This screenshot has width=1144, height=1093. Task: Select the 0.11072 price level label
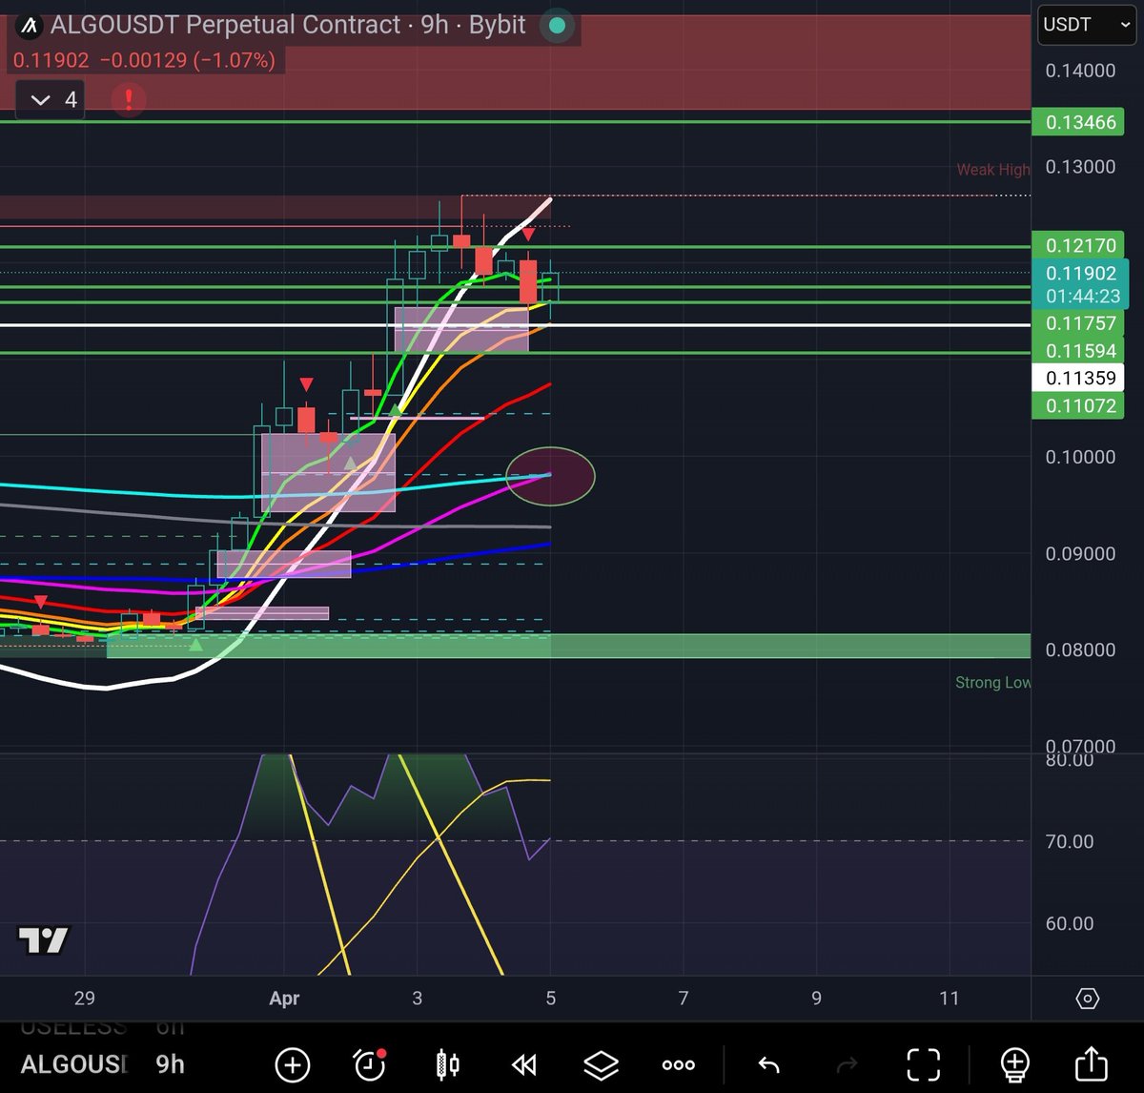point(1080,405)
